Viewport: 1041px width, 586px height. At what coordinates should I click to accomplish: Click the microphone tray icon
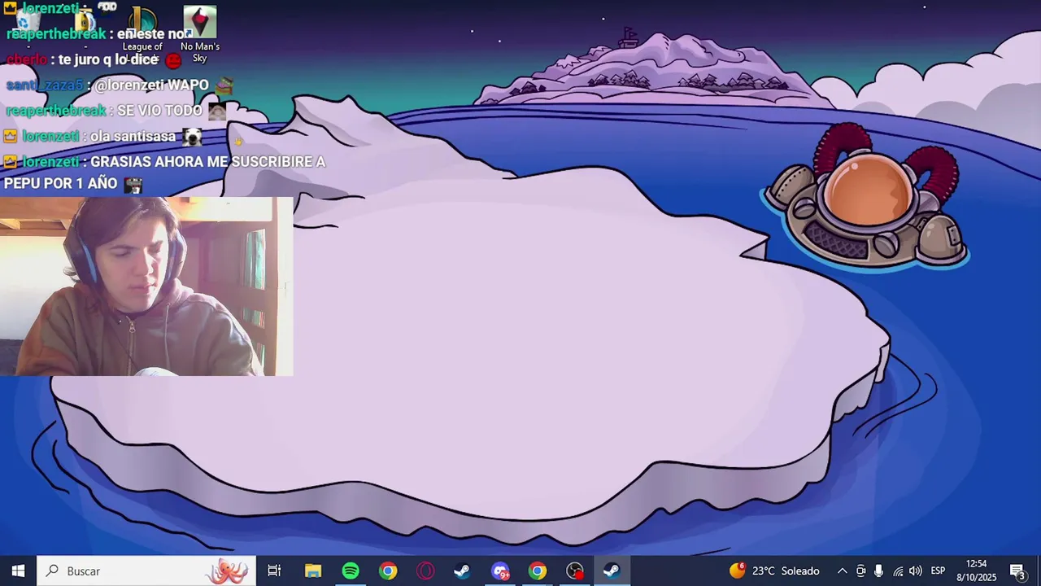tap(878, 571)
